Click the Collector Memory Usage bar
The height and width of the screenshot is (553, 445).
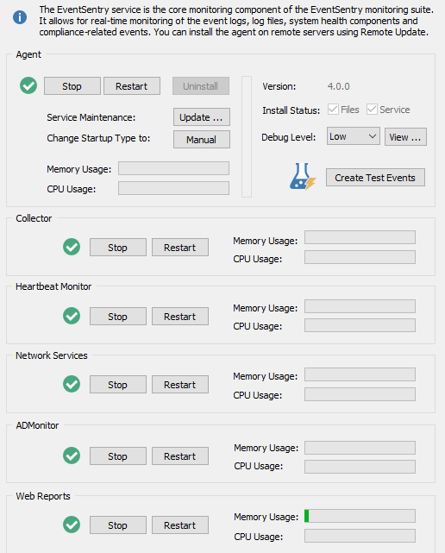pos(360,237)
